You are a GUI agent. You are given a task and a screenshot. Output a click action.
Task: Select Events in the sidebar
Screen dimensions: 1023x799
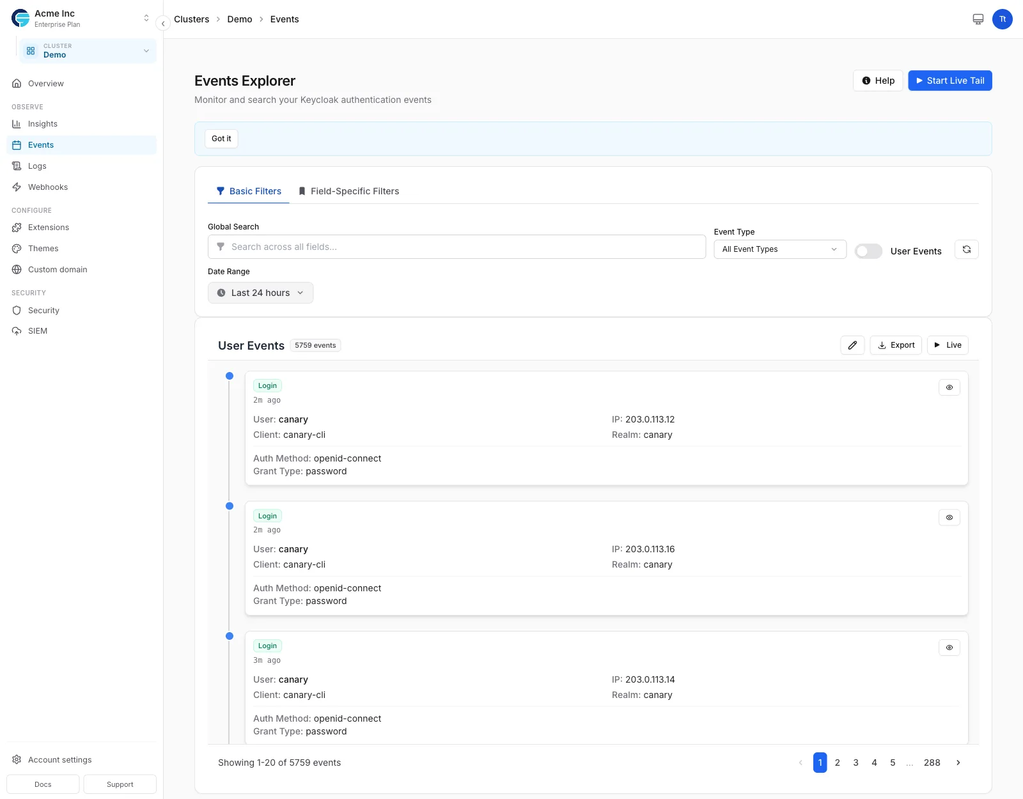81,145
